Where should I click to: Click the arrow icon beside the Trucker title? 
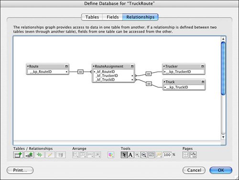pos(164,66)
